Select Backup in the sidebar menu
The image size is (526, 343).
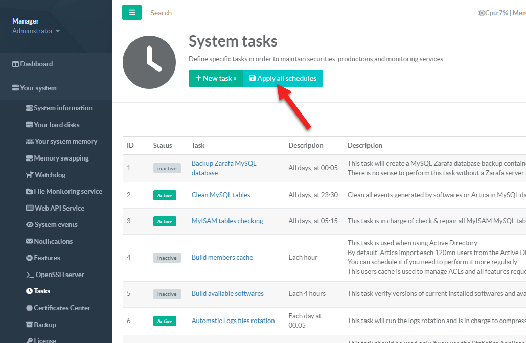pyautogui.click(x=44, y=325)
